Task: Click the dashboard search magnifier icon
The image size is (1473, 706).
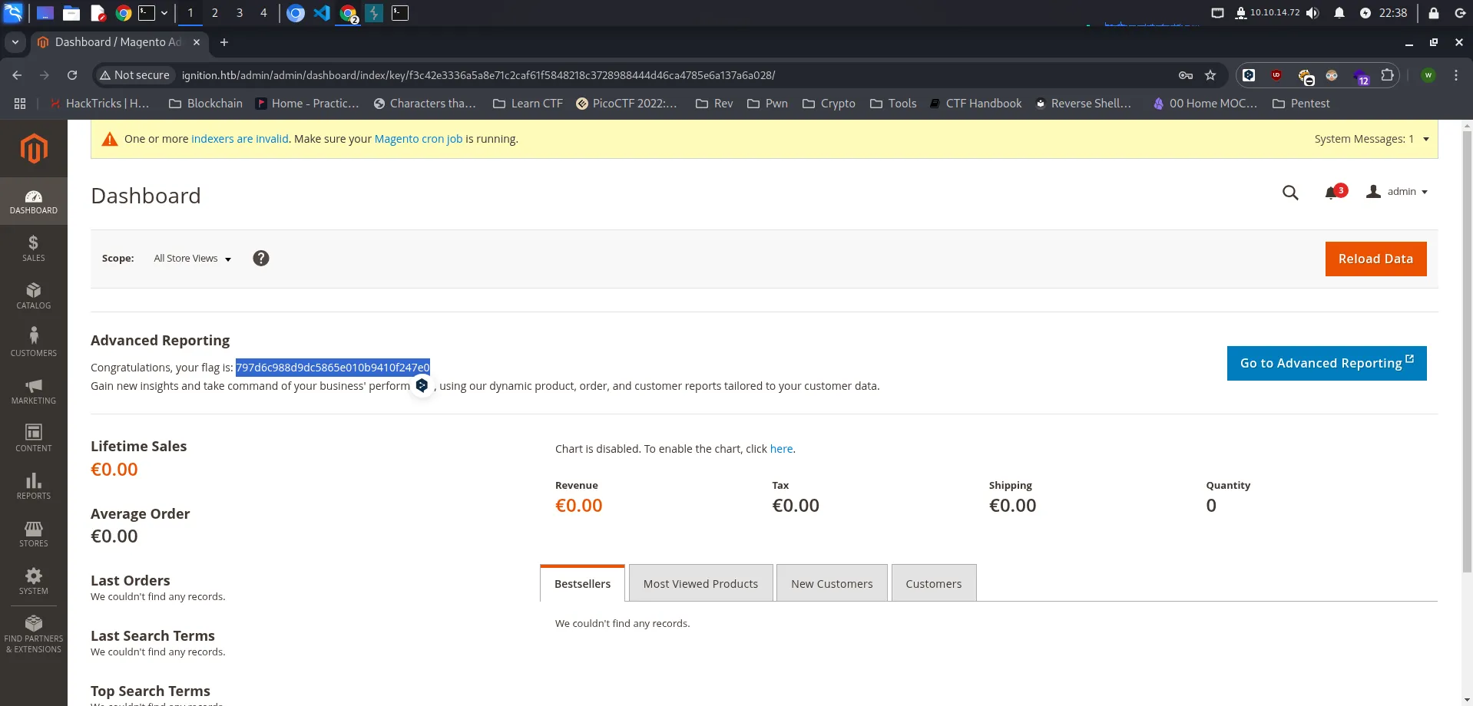Action: click(1290, 193)
